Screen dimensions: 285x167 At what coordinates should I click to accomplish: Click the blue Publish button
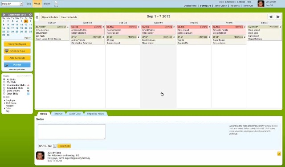(x=17, y=65)
